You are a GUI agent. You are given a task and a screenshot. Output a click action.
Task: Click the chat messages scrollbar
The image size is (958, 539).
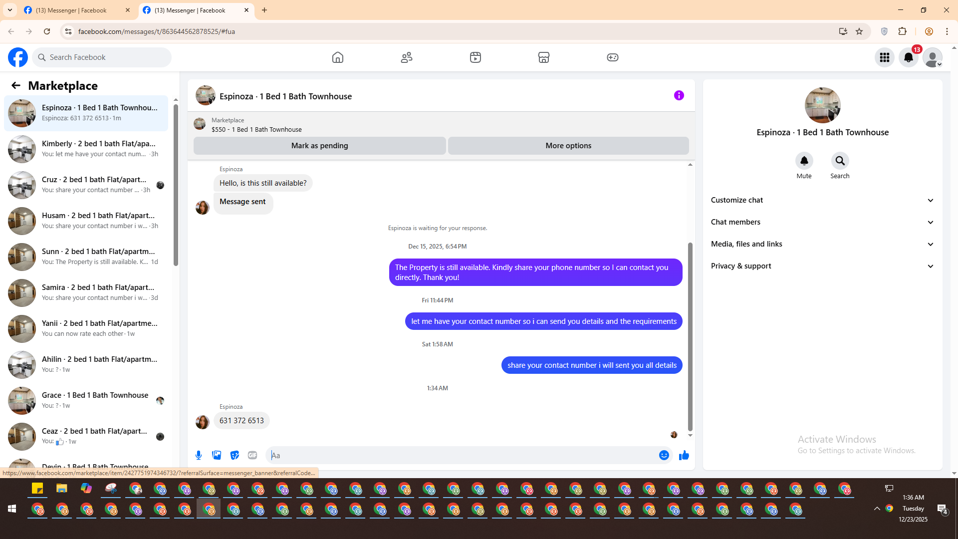[x=690, y=337]
